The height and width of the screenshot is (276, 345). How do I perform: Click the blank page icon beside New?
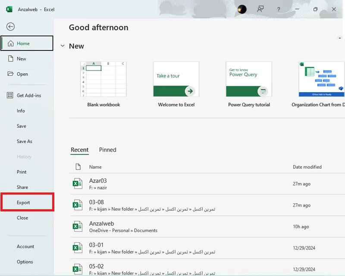click(10, 59)
